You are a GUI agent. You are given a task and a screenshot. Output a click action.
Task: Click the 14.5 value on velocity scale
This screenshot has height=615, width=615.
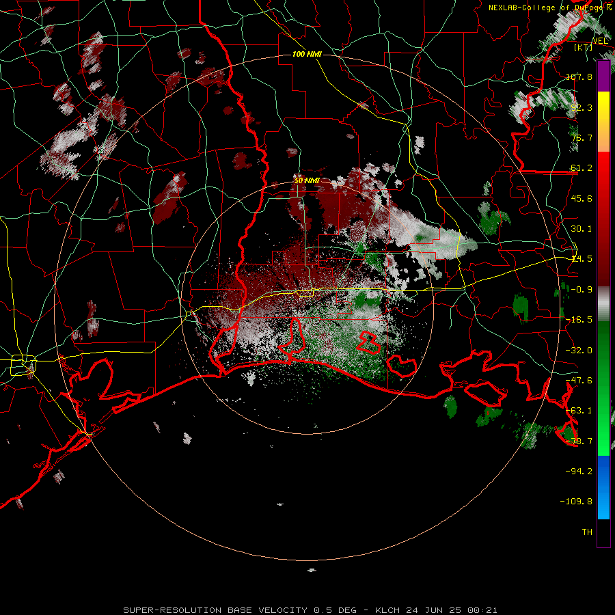582,259
